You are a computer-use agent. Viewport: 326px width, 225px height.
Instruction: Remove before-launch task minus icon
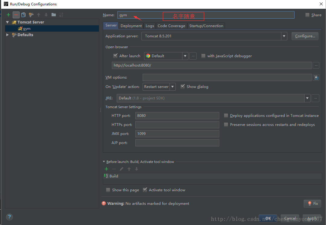coord(114,169)
